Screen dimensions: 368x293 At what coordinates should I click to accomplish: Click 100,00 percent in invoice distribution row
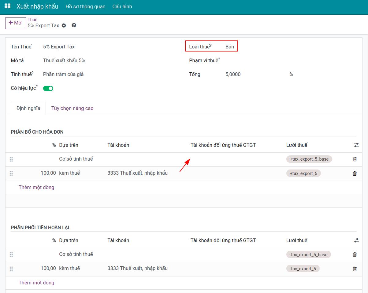[x=48, y=173]
